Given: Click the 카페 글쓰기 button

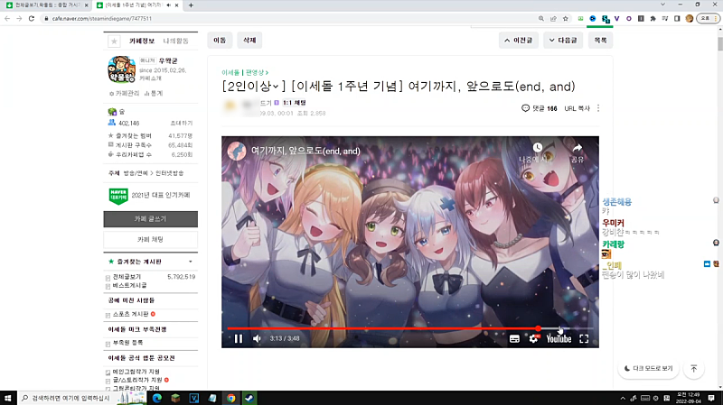Looking at the screenshot, I should [x=150, y=219].
